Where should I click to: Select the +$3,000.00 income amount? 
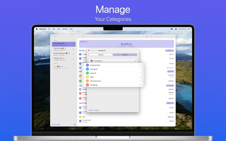170,68
